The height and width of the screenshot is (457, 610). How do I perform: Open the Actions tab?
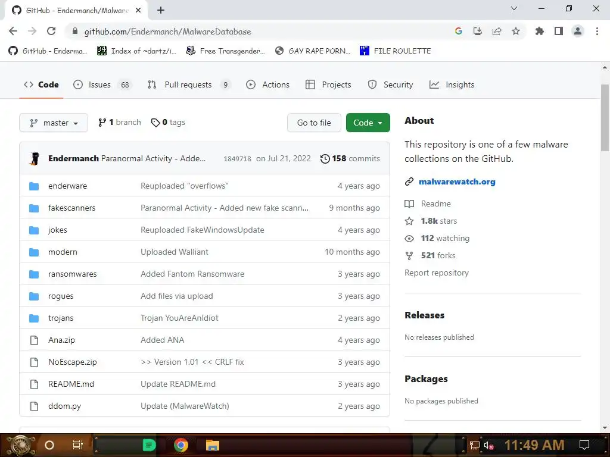pyautogui.click(x=267, y=84)
